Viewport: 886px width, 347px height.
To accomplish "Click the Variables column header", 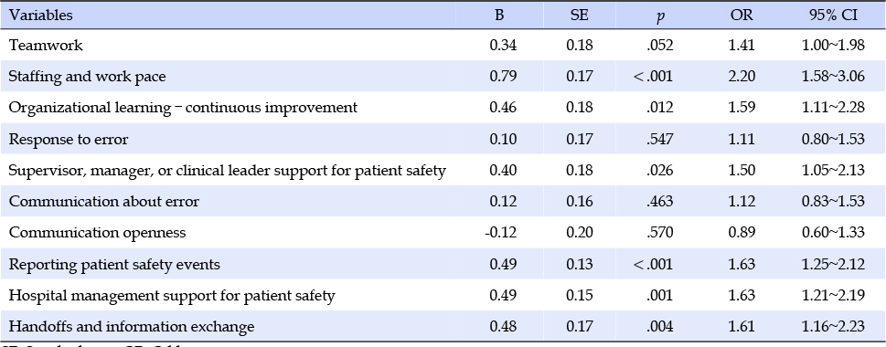I will 40,16.
